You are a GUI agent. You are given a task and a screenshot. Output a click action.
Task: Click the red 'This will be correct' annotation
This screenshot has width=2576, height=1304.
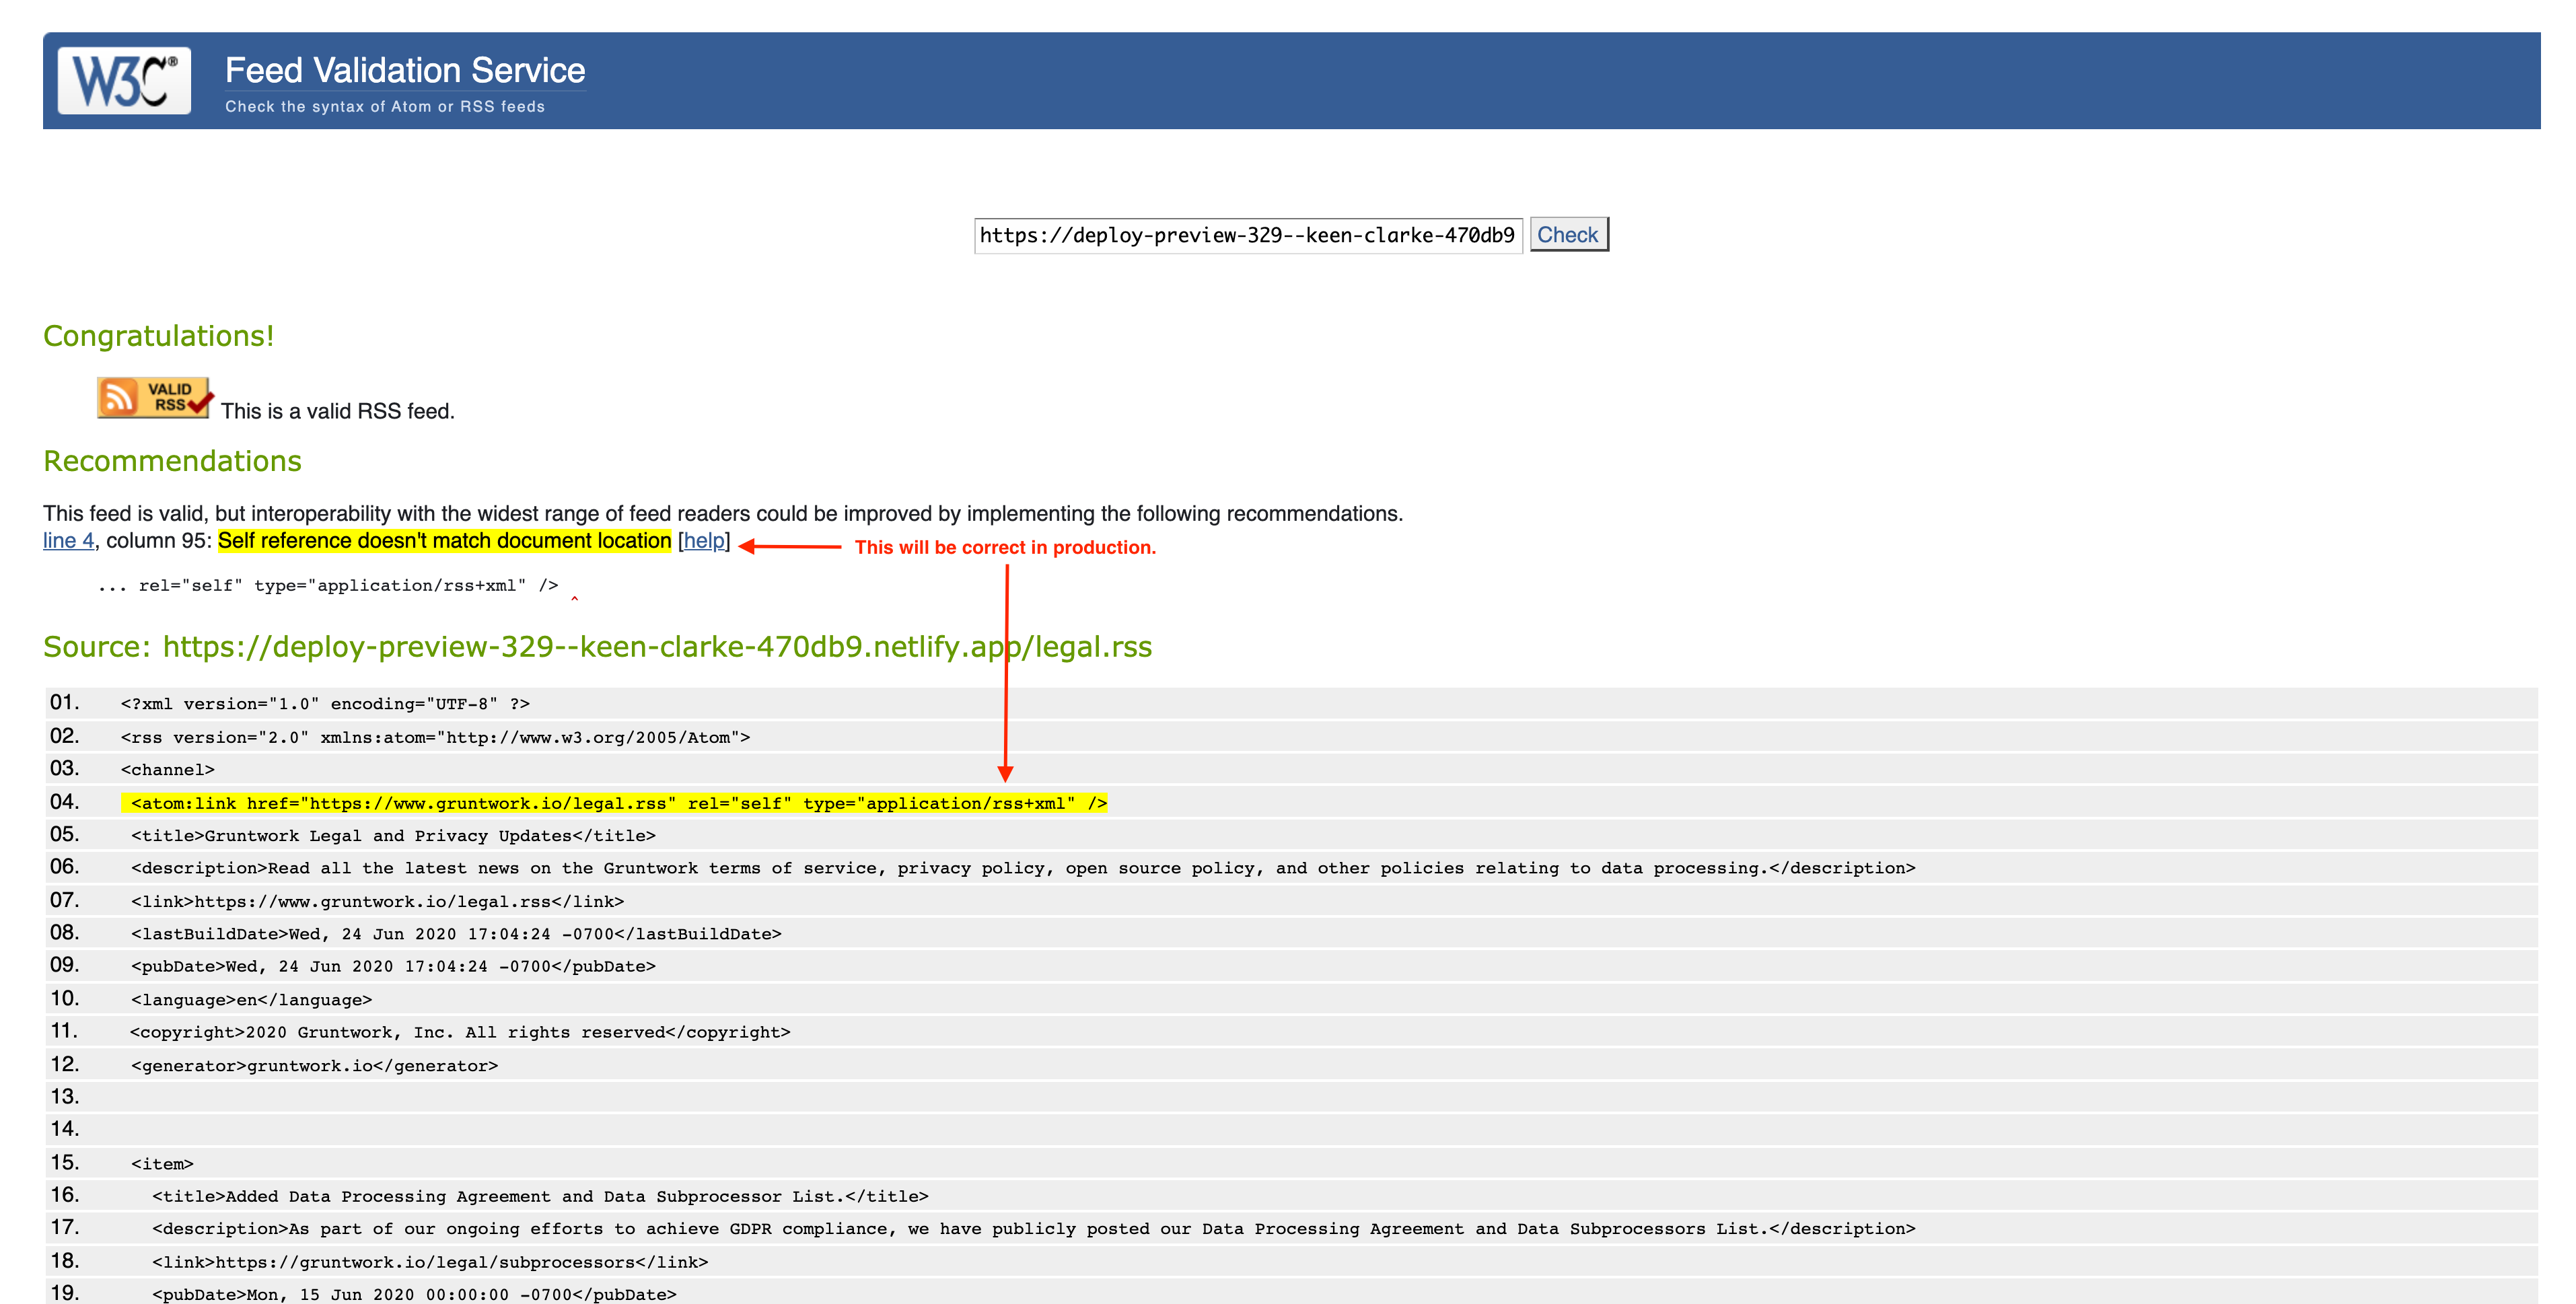[x=1004, y=547]
